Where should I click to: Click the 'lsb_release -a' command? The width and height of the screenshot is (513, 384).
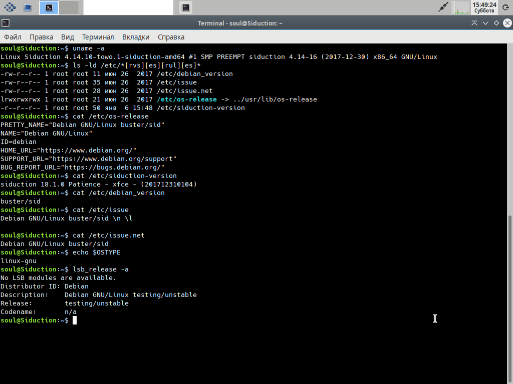[101, 269]
